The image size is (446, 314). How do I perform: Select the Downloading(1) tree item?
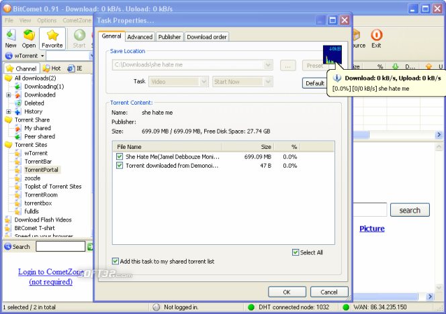44,87
